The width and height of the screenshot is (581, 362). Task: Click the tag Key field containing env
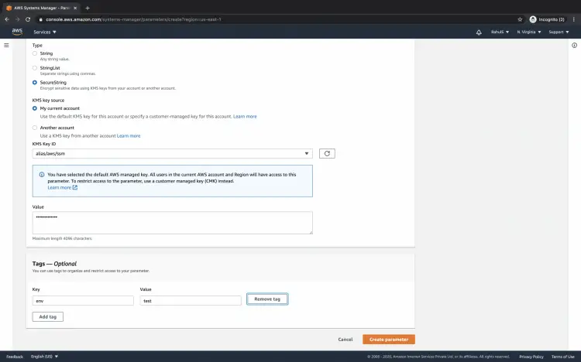(x=83, y=301)
